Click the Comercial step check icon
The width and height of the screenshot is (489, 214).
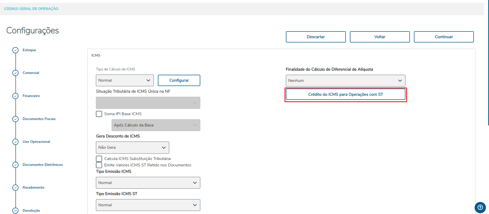coord(15,73)
